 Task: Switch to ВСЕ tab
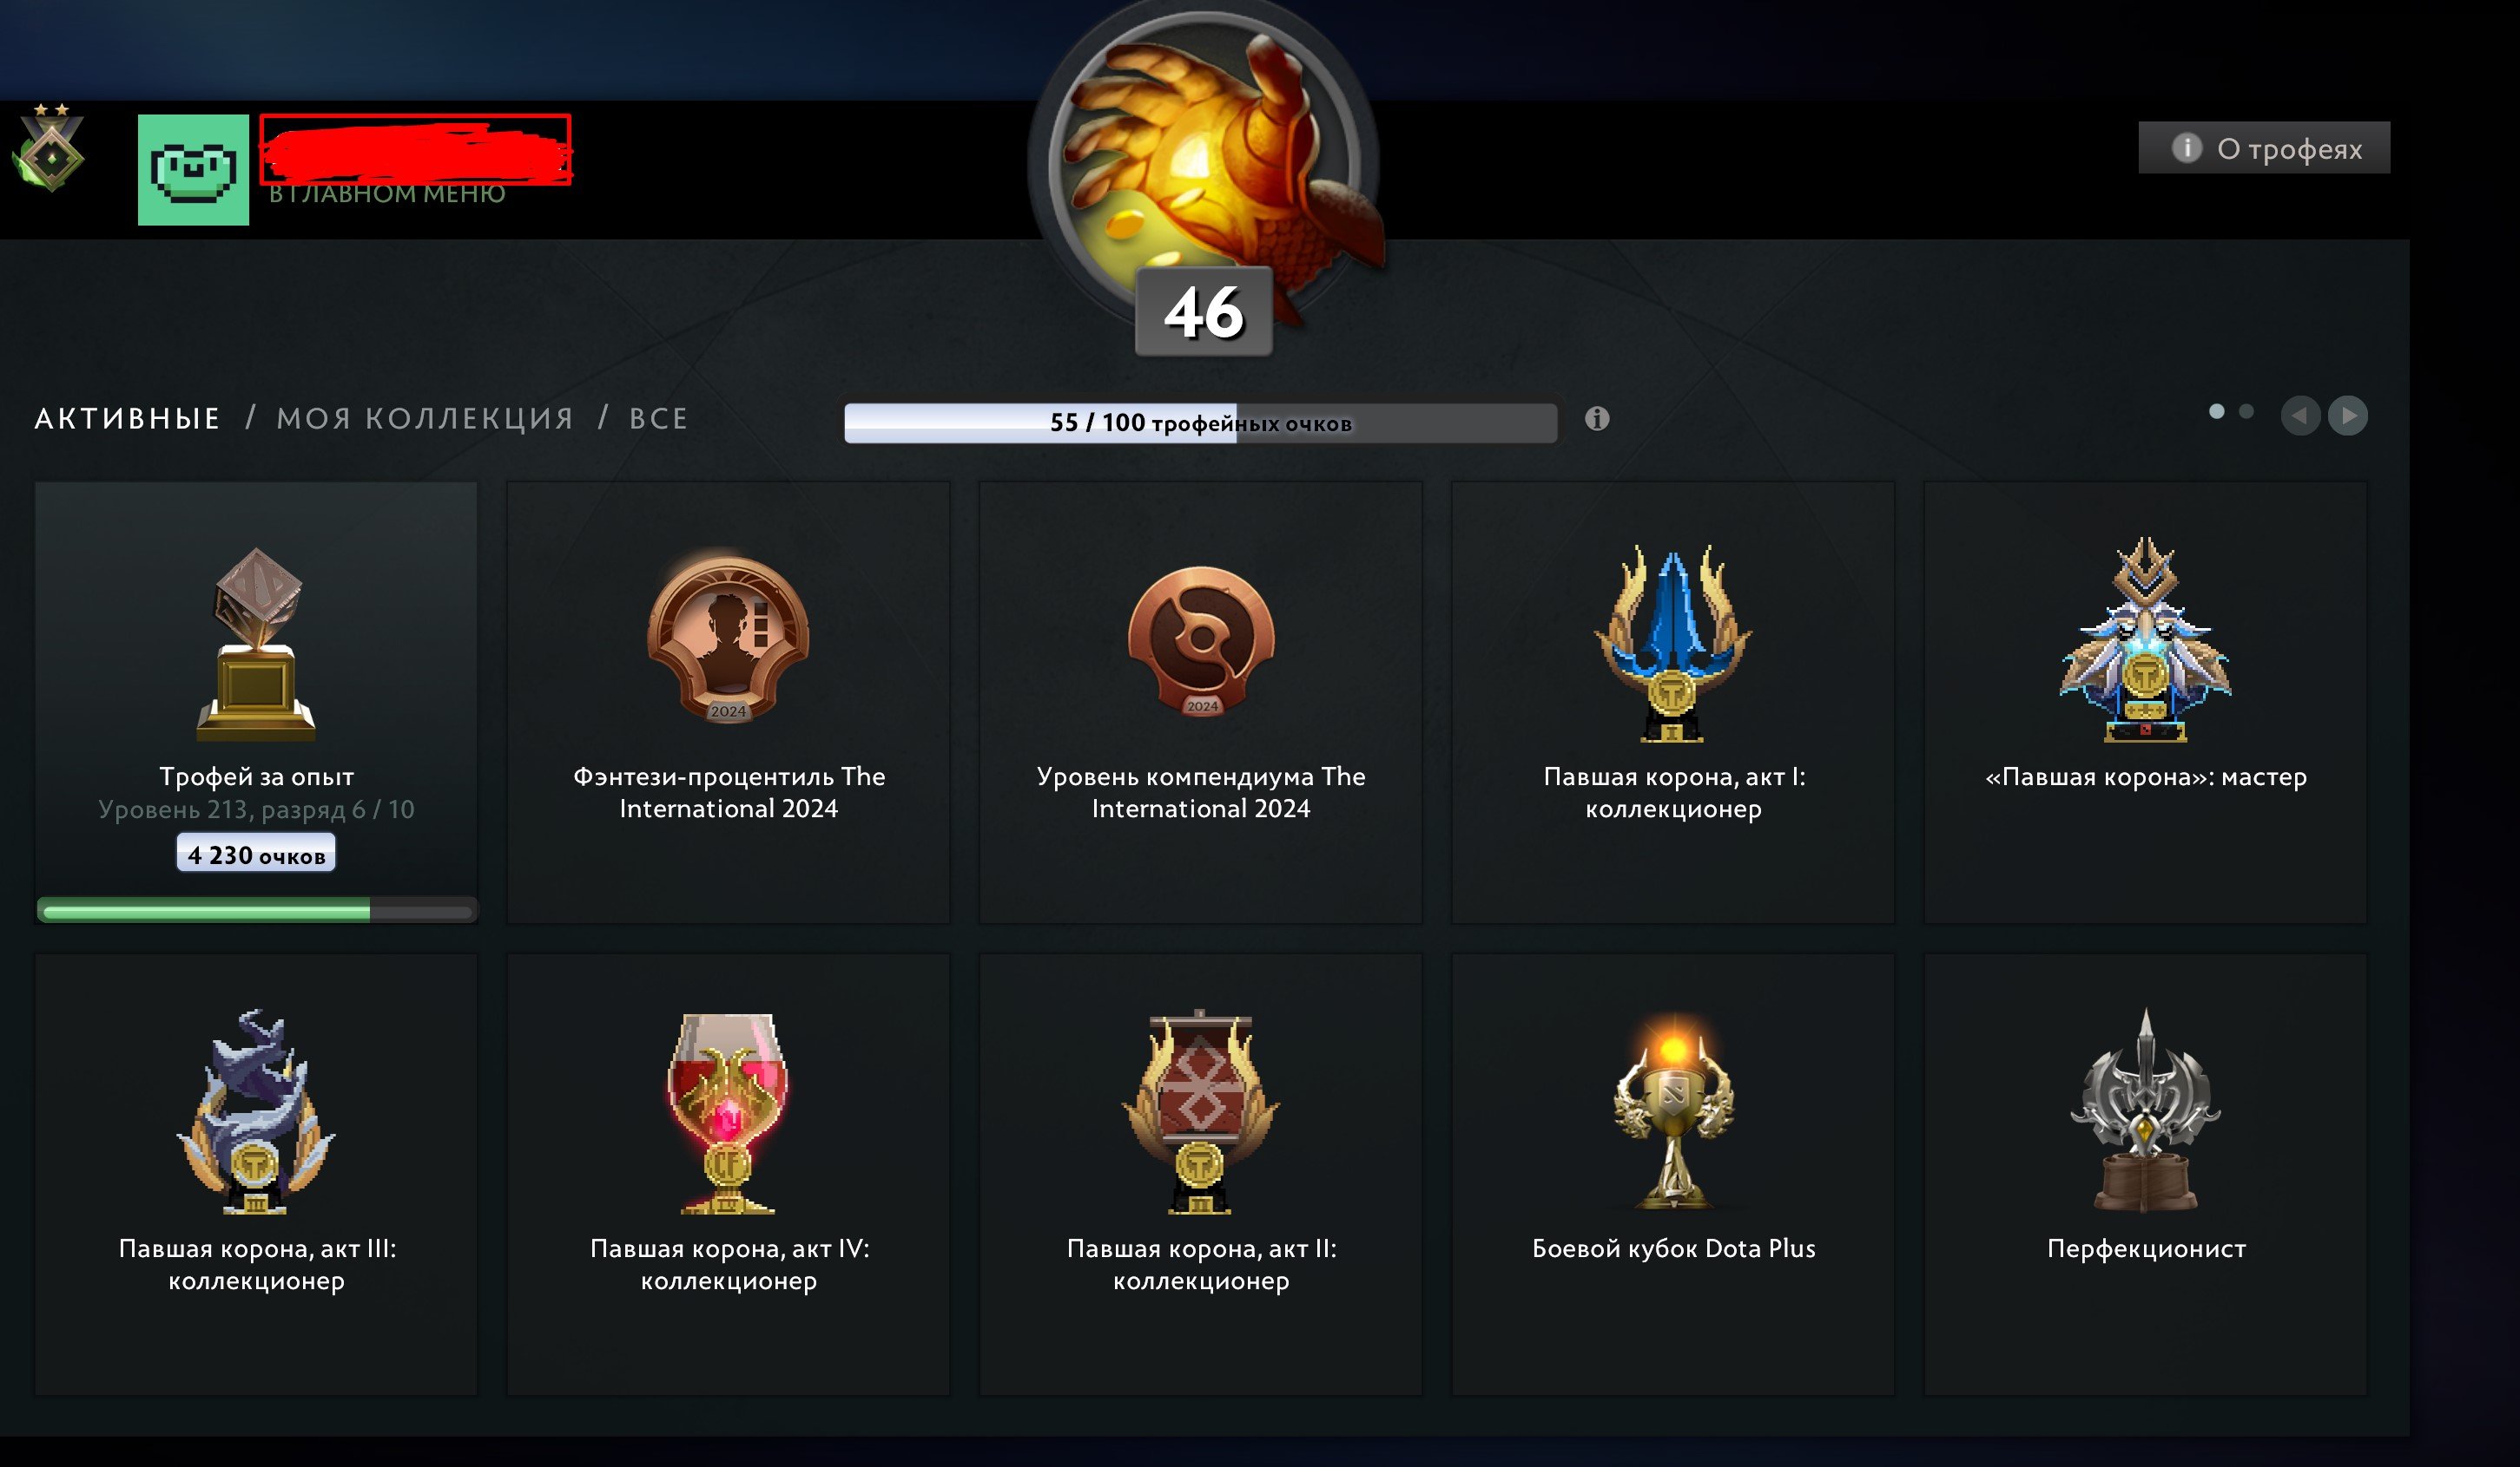click(659, 417)
